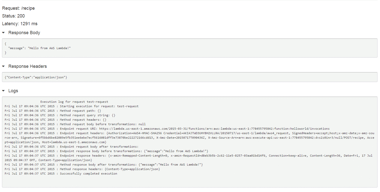Click the Content-Type JSON in Response Headers box
The width and height of the screenshot is (380, 192).
36,77
